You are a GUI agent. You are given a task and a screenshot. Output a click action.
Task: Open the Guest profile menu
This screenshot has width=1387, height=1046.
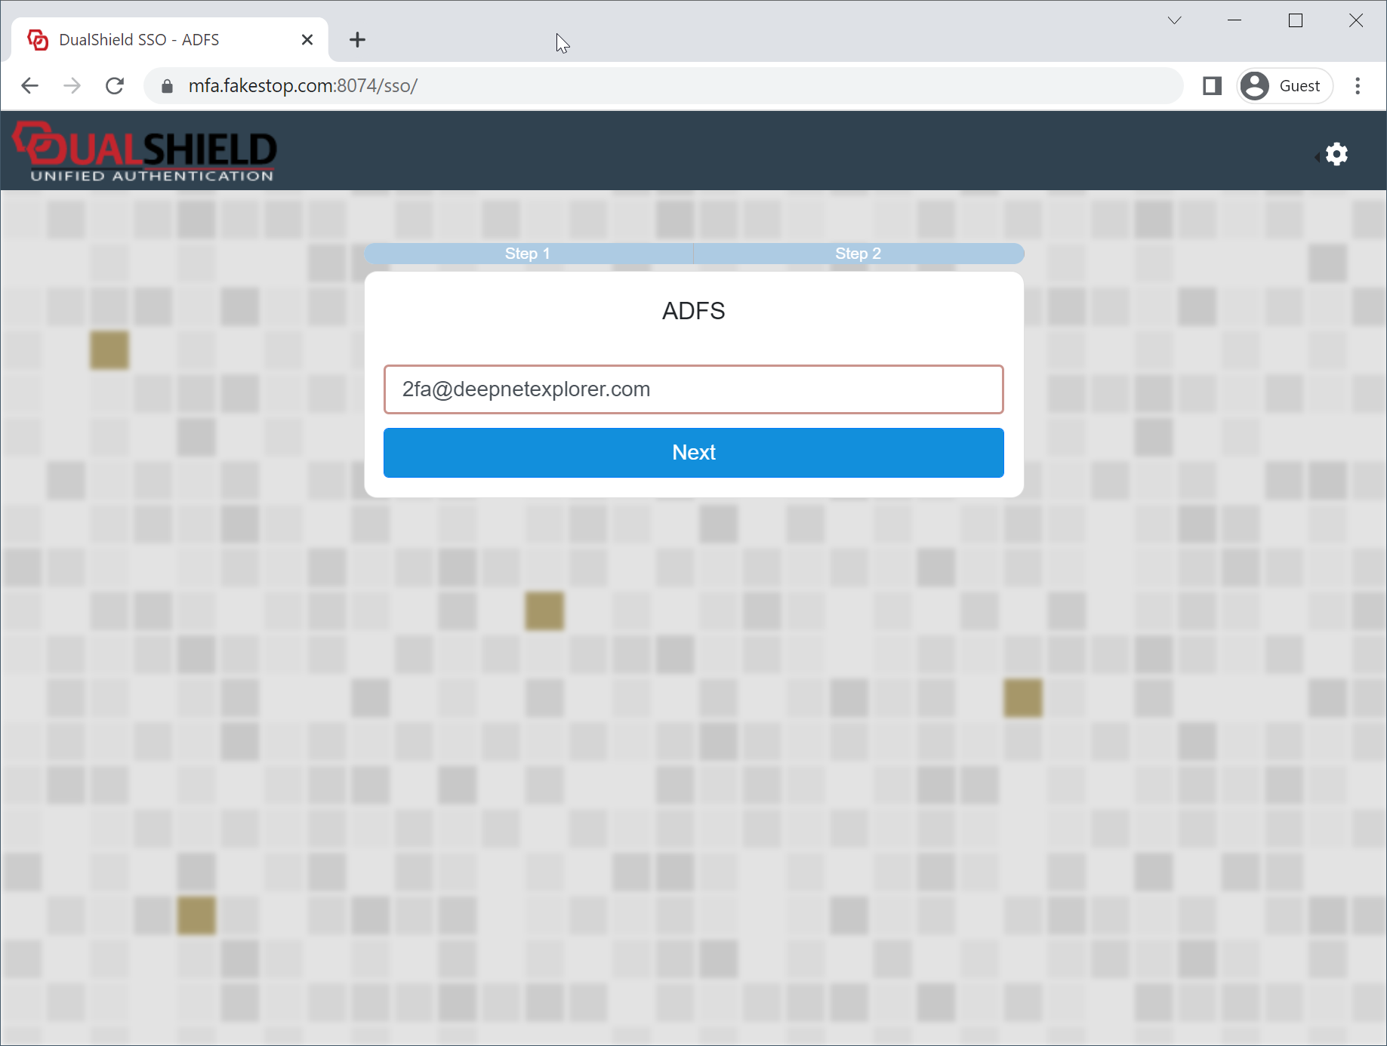[1284, 86]
